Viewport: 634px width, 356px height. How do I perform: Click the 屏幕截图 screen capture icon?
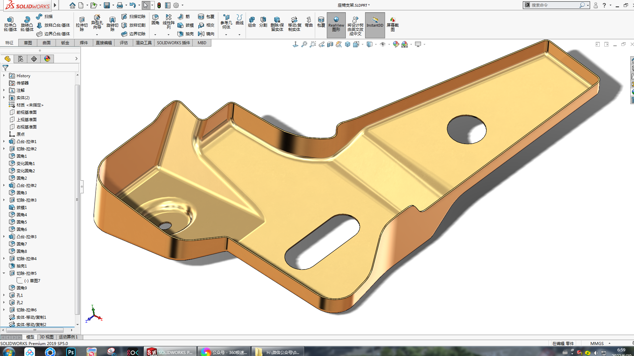393,24
